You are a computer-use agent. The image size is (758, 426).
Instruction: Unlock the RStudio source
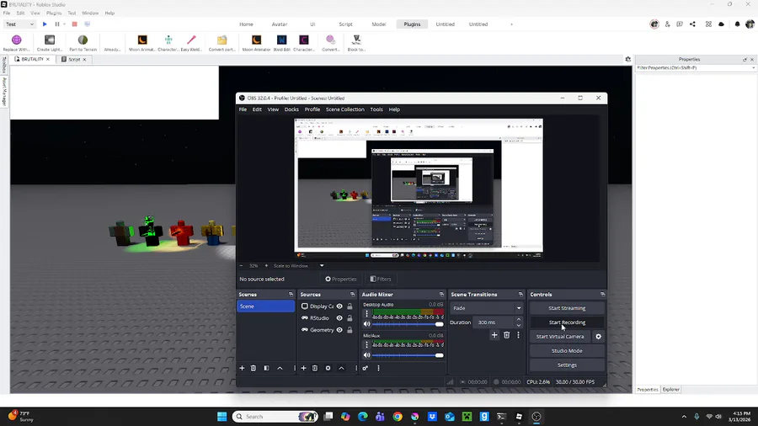(350, 317)
